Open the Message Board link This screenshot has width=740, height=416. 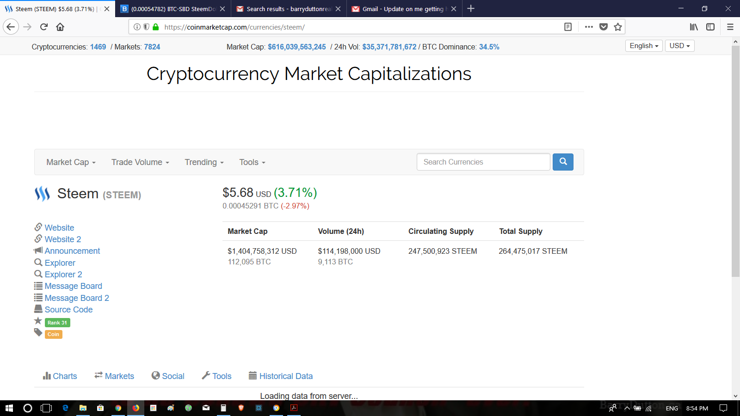click(x=74, y=286)
